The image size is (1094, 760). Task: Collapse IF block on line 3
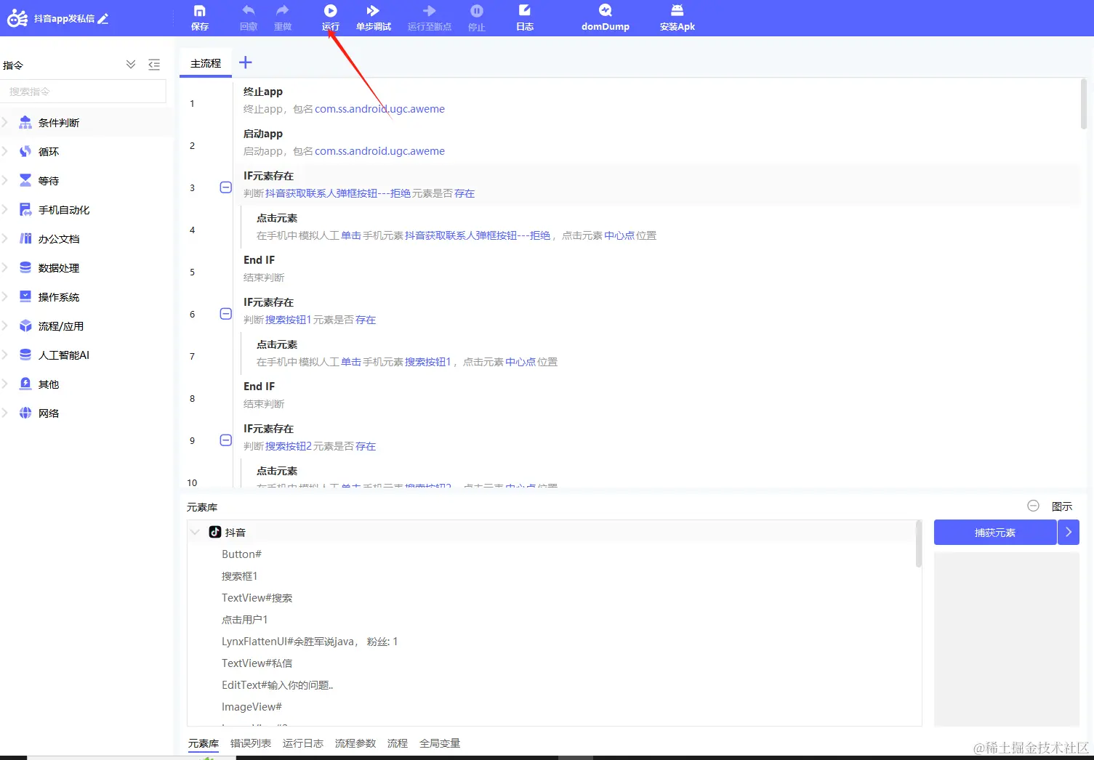(x=226, y=187)
